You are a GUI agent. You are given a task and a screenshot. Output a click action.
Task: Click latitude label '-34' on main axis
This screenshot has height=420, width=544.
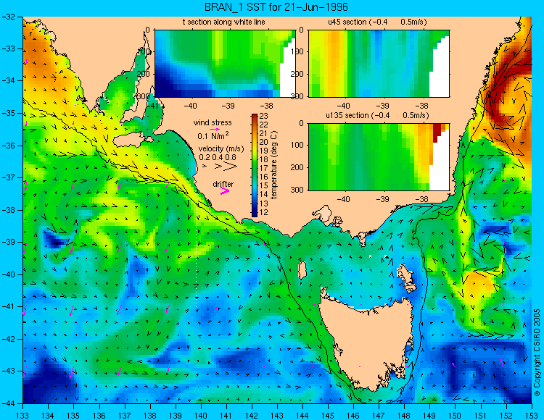[x=8, y=81]
